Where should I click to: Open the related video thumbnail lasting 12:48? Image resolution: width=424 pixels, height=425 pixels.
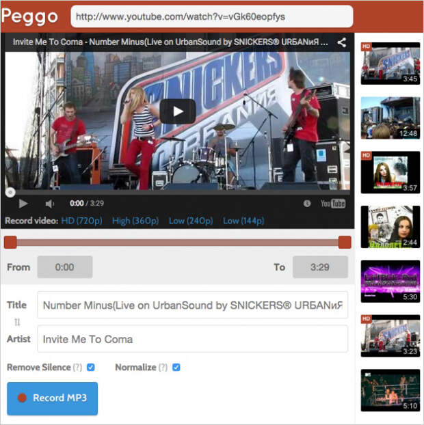(x=390, y=118)
